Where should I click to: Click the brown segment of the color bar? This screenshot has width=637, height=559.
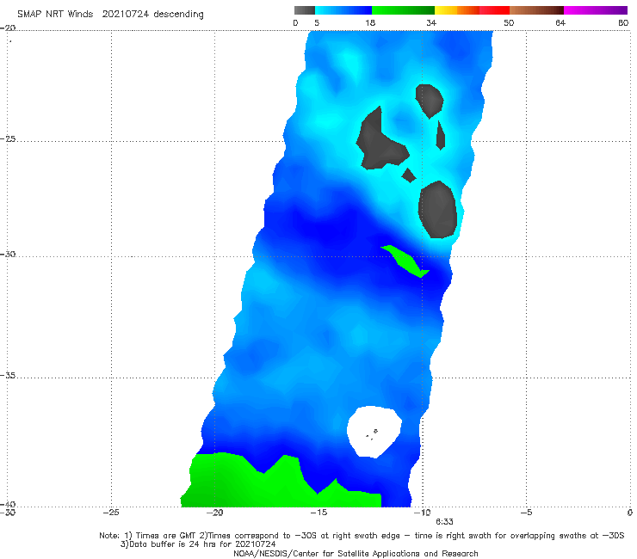pos(536,10)
